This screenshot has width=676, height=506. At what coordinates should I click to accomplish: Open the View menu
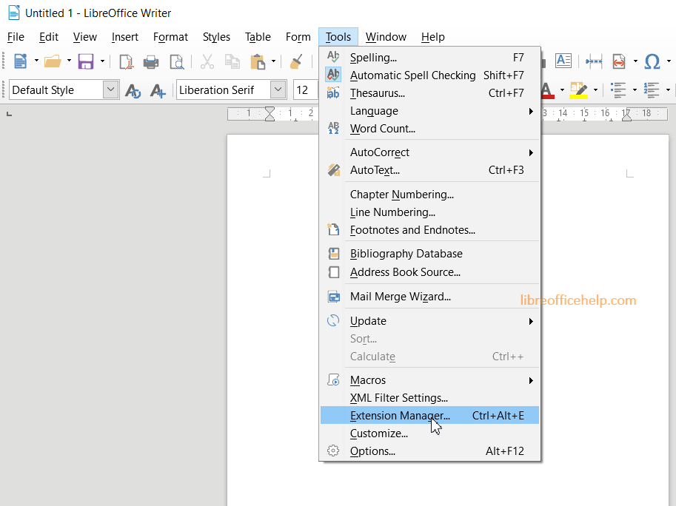85,37
